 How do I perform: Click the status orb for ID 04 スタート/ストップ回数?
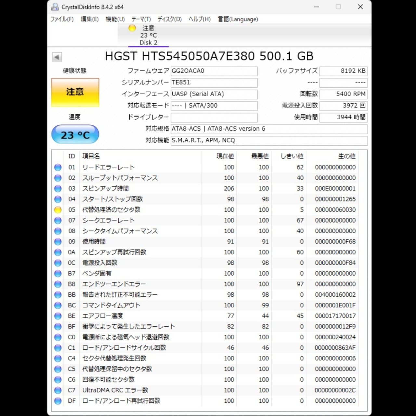click(58, 199)
